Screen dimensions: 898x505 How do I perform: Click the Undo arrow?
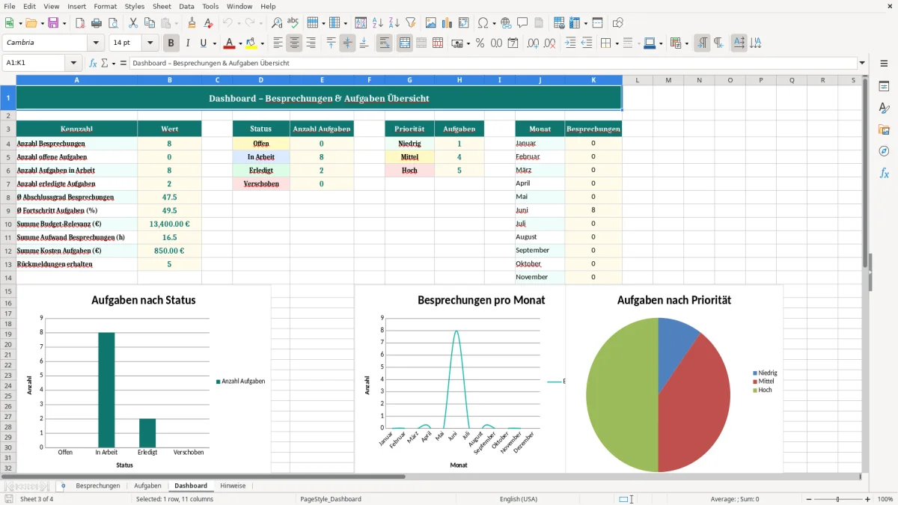(227, 23)
